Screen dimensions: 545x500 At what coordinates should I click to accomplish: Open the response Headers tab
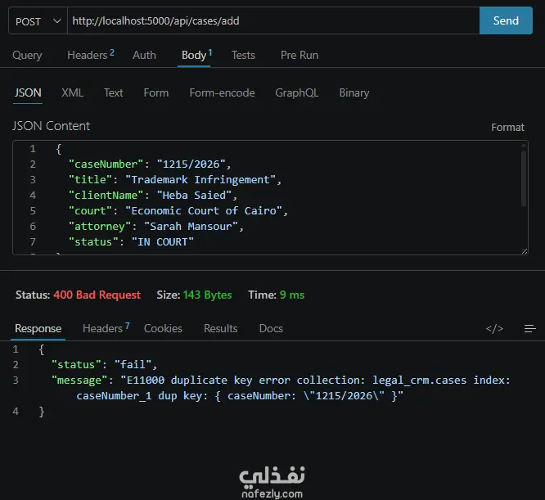click(x=106, y=328)
